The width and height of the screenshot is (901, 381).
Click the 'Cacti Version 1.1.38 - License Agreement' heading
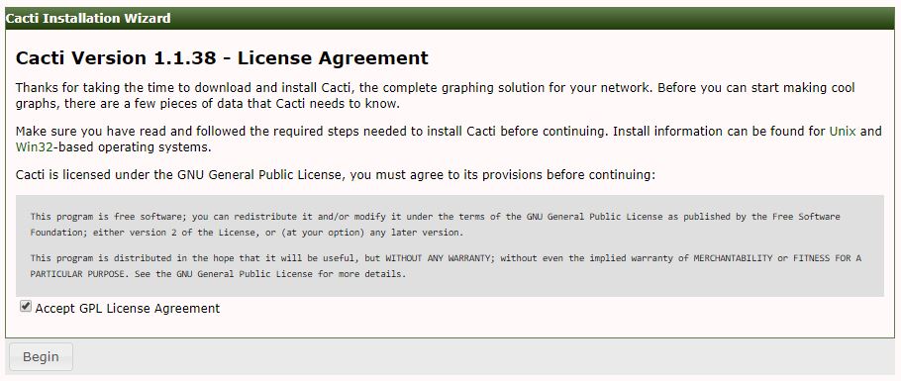[222, 58]
